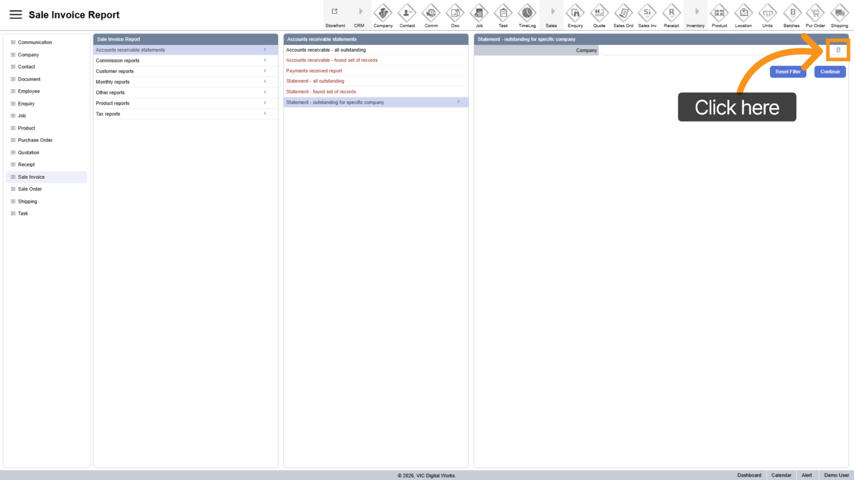Viewport: 854px width, 480px height.
Task: Open Payments received report link
Action: 314,71
